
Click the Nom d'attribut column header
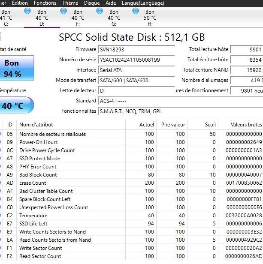point(71,125)
